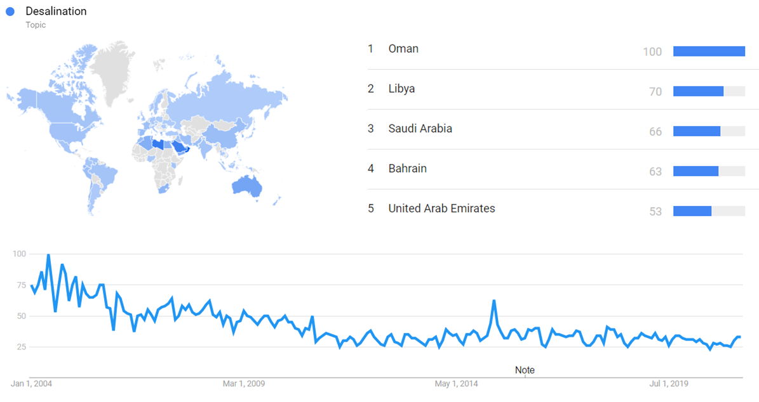Choose Saudi Arabia from the ranking list
The width and height of the screenshot is (759, 402).
click(420, 129)
